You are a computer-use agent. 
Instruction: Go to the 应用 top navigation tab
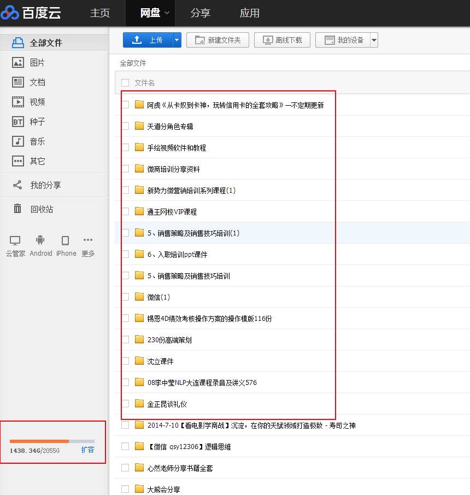(x=249, y=13)
